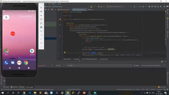The image size is (169, 95).
Task: Click onCreate() in the editor breadcrumb
Action: (x=77, y=59)
